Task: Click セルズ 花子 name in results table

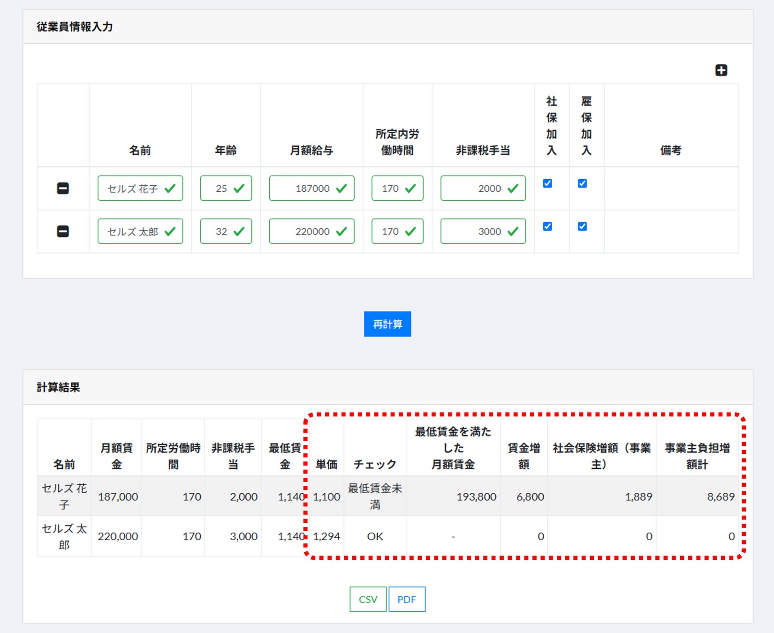Action: 64,497
